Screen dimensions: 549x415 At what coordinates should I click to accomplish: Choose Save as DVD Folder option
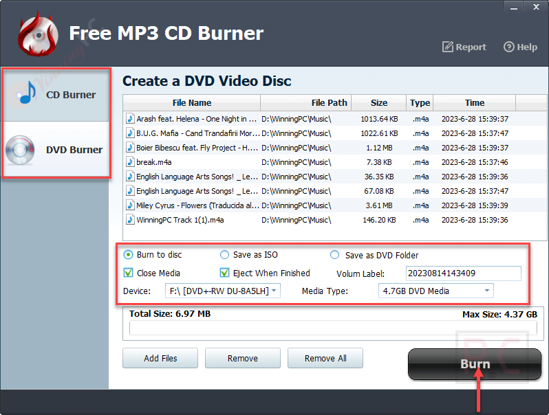[335, 255]
